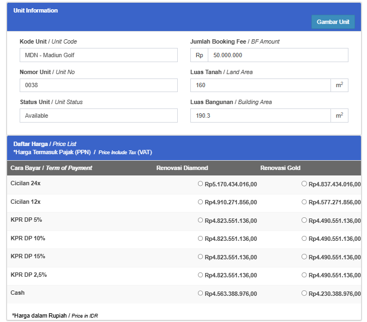Choose Renovasi Gold for Cicilan 12x
Screen dimensions: 367x322
click(304, 202)
